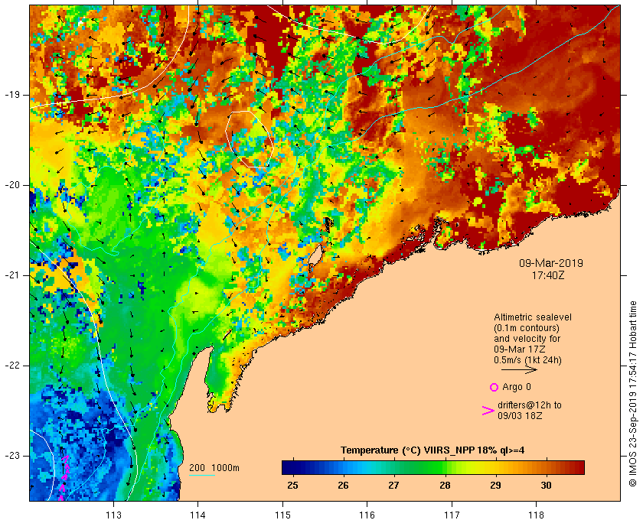This screenshot has height=520, width=643.
Task: Click the 'Temperature (°C) VIIRS_NPP 18% ql>=4' title
Action: [432, 450]
